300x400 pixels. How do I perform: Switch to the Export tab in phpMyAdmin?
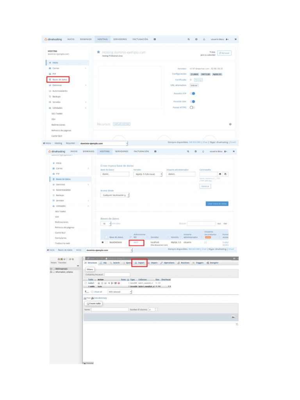click(139, 263)
